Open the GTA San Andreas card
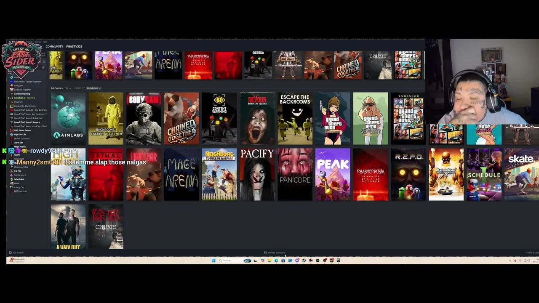This screenshot has height=303, width=539. tap(371, 119)
